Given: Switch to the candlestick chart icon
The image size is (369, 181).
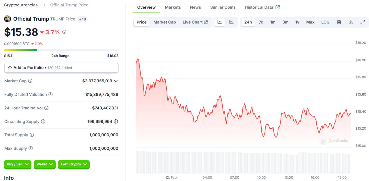Looking at the screenshot, I should coord(232,22).
